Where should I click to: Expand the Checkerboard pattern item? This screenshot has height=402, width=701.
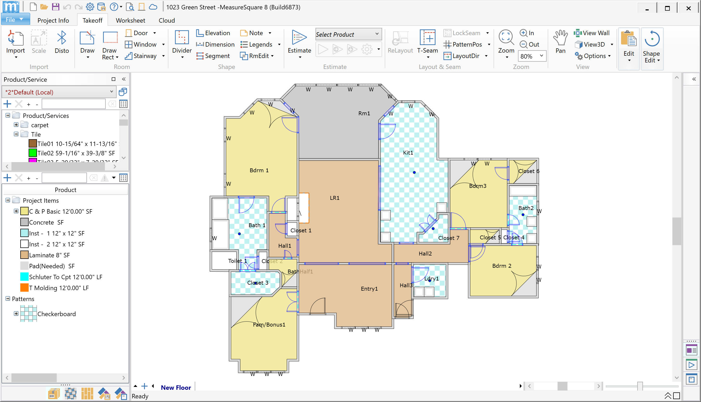click(16, 314)
